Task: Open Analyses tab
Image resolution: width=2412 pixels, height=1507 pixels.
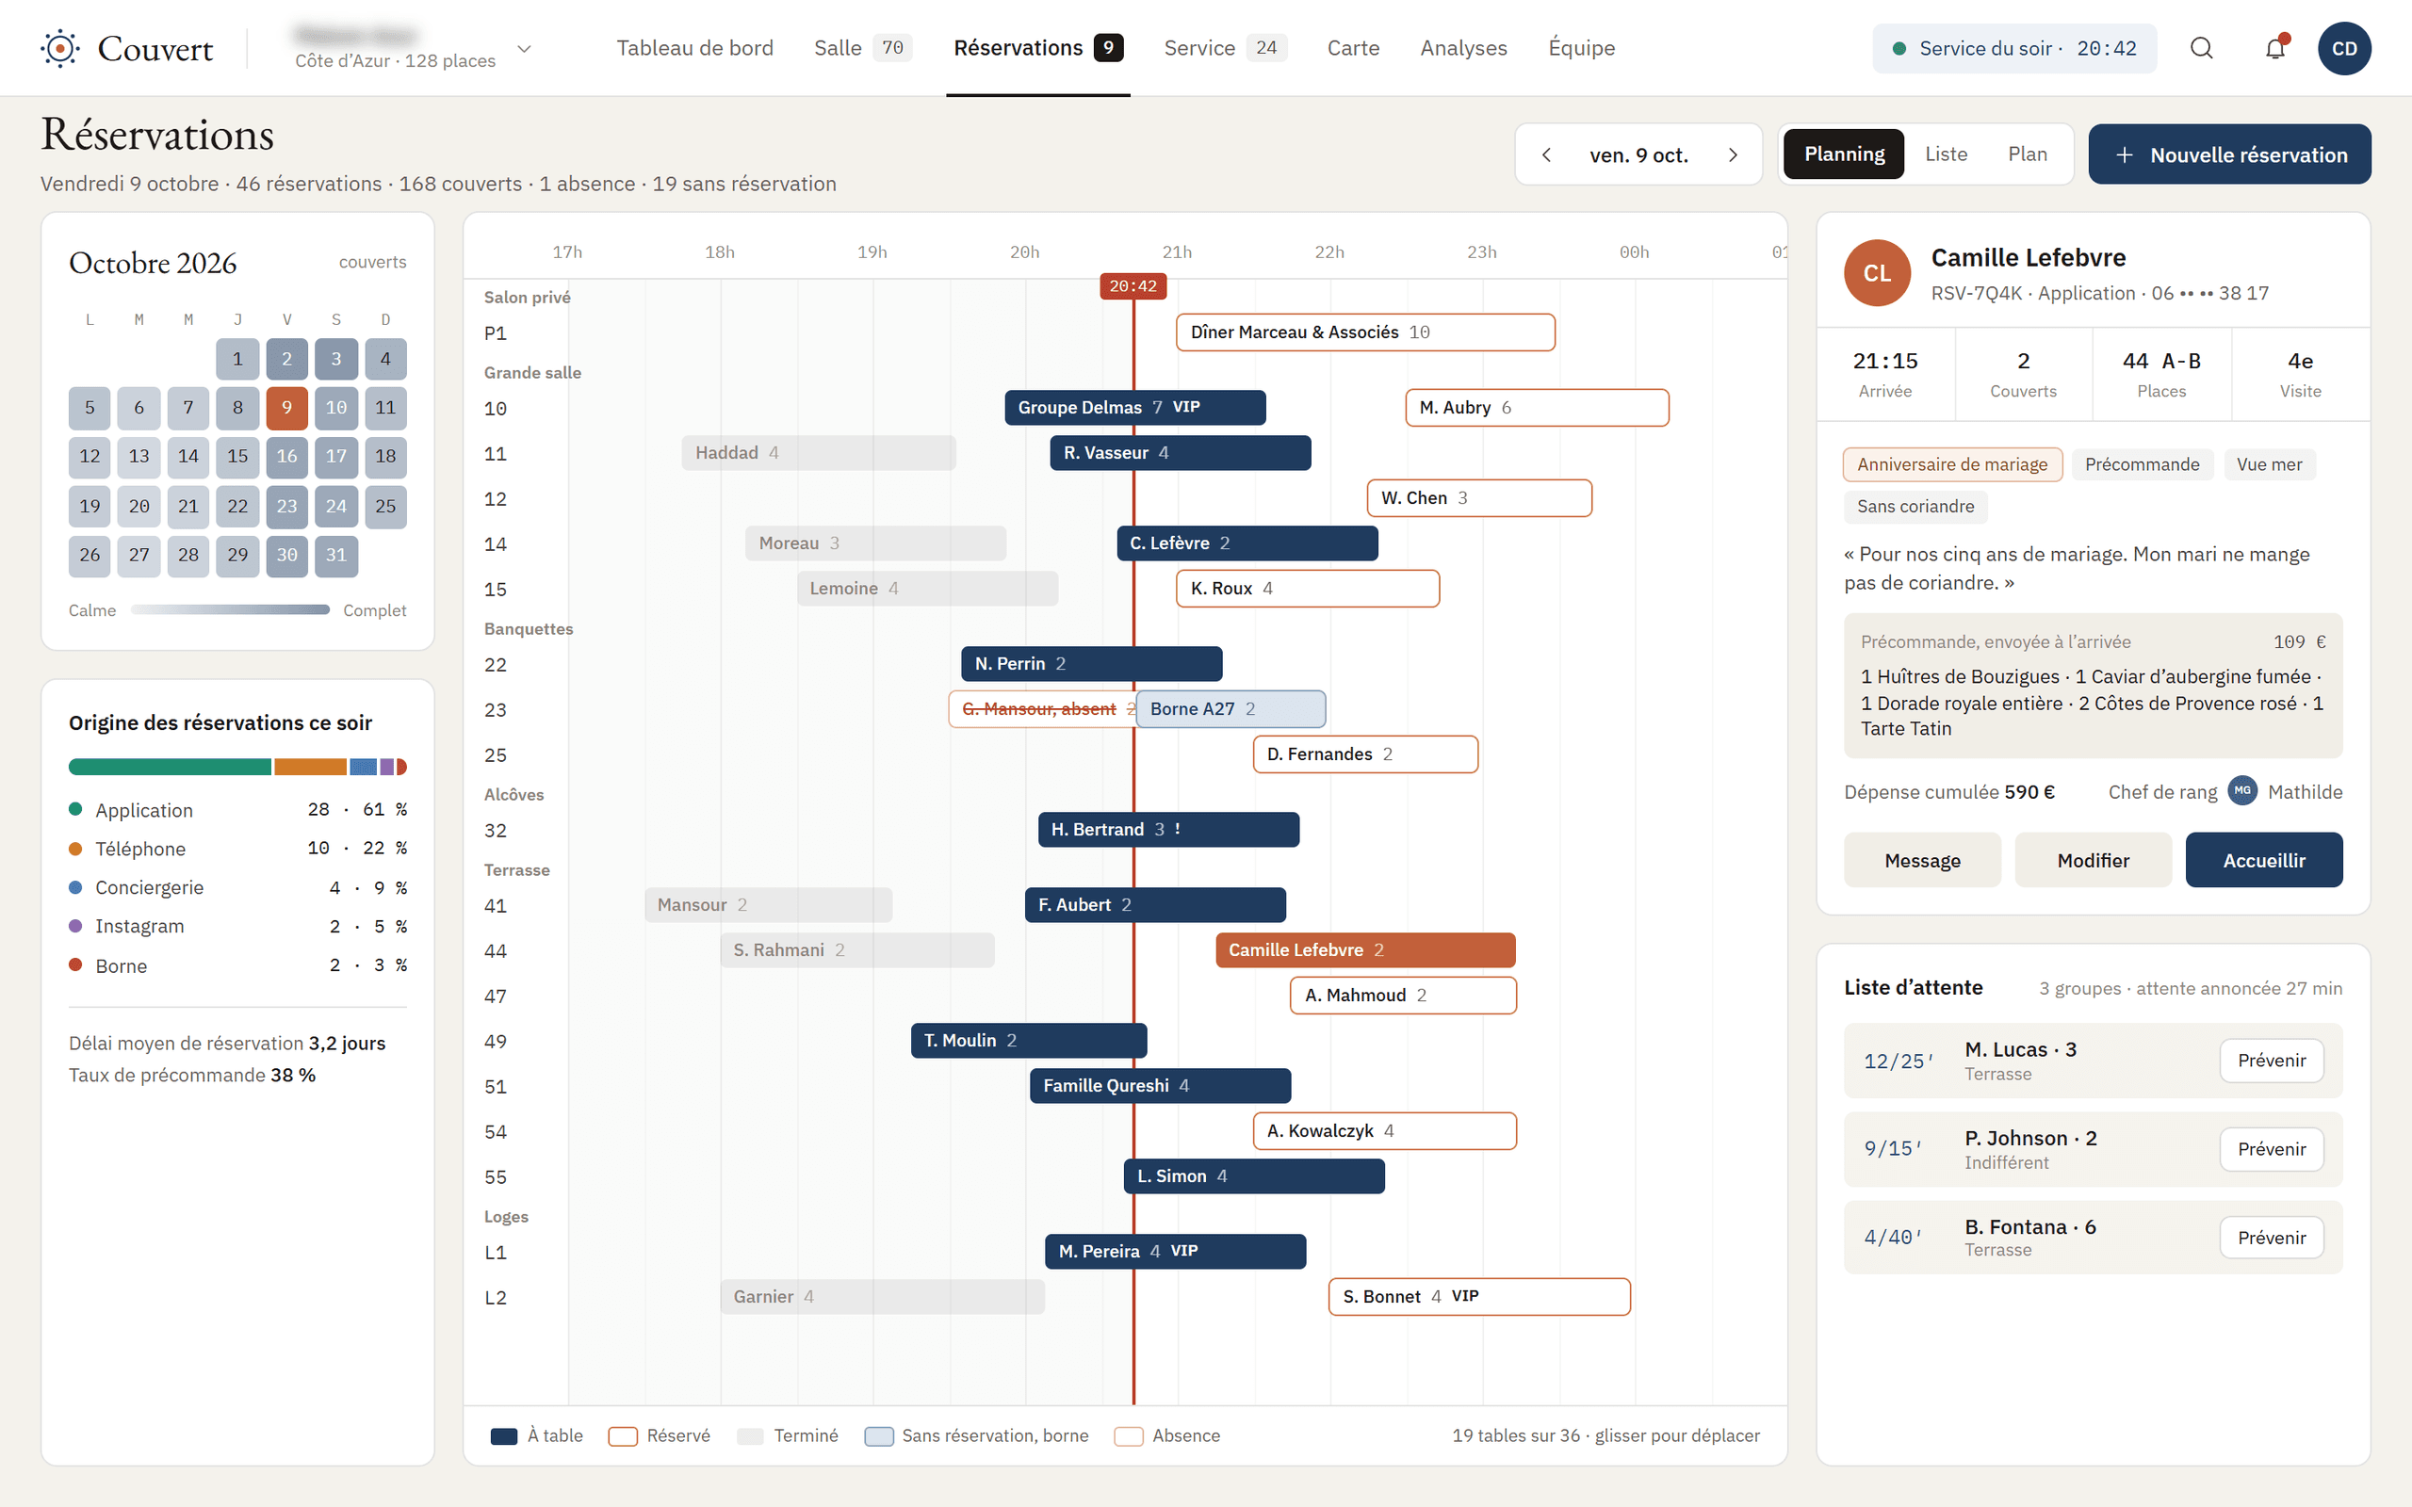Action: (1463, 48)
